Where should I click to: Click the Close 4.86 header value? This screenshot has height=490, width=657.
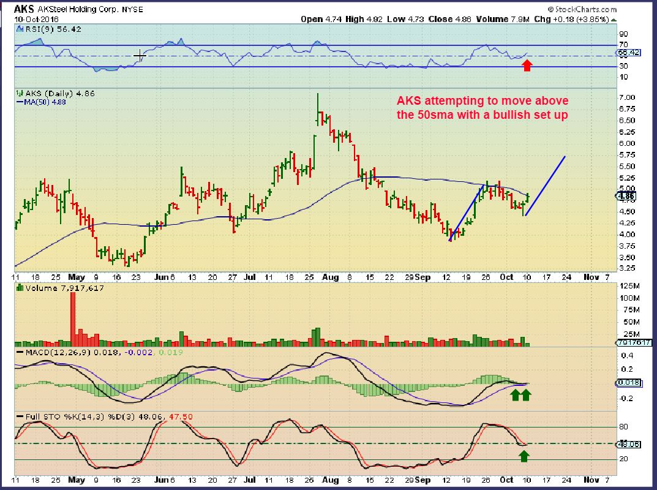(449, 19)
